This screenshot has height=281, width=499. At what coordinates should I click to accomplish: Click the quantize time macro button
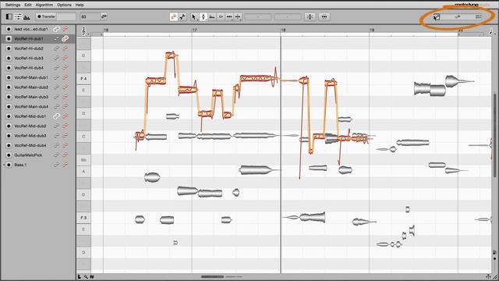(x=324, y=16)
